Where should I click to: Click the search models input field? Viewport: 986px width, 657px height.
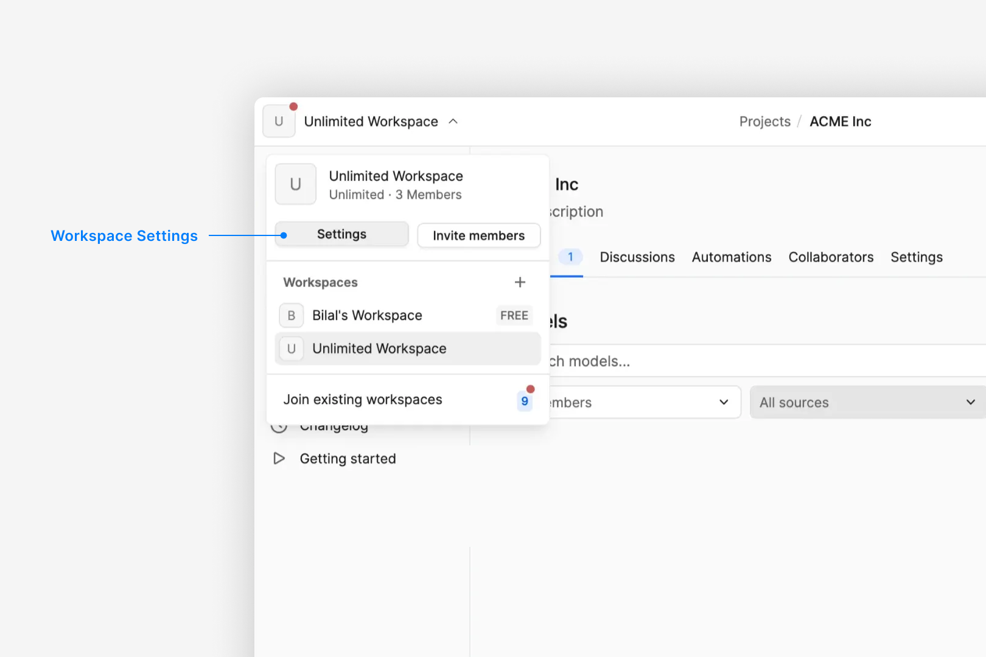[670, 361]
